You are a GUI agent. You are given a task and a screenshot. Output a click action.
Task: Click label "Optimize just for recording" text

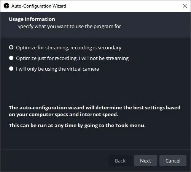pyautogui.click(x=46, y=58)
